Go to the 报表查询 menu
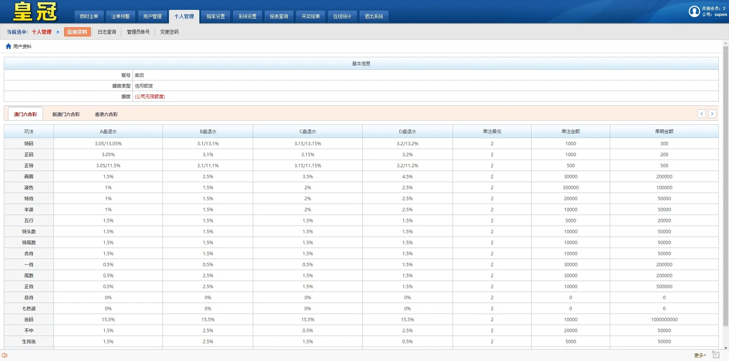The width and height of the screenshot is (729, 361). tap(279, 16)
